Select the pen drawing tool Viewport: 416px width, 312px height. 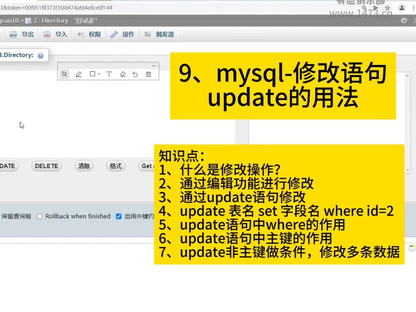(79, 74)
